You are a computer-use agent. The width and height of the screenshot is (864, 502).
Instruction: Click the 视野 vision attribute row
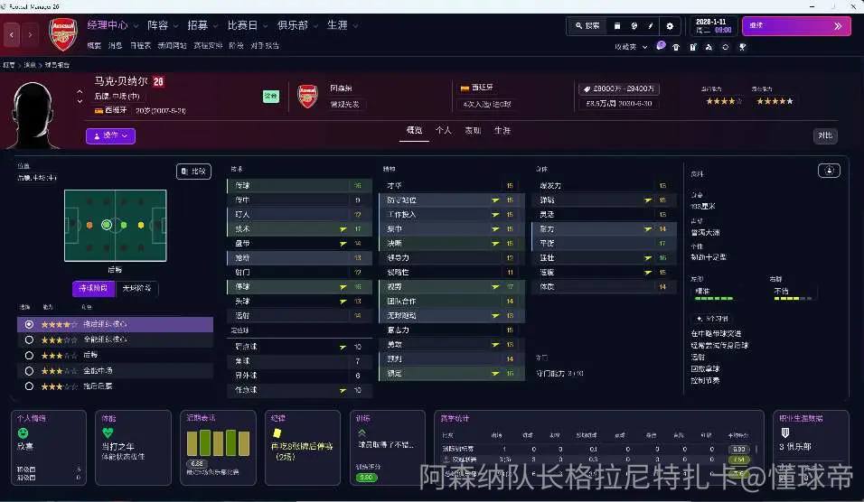point(452,287)
